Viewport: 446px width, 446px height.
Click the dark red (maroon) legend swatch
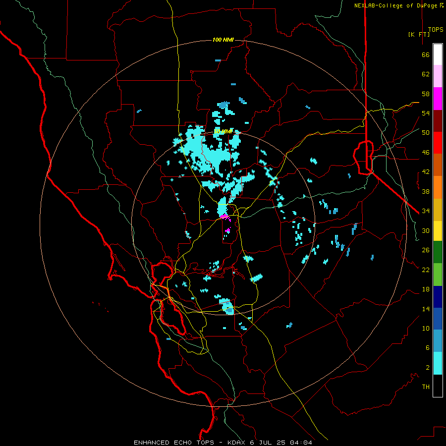click(438, 120)
